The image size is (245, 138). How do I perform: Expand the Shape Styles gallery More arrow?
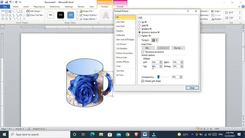(77, 19)
